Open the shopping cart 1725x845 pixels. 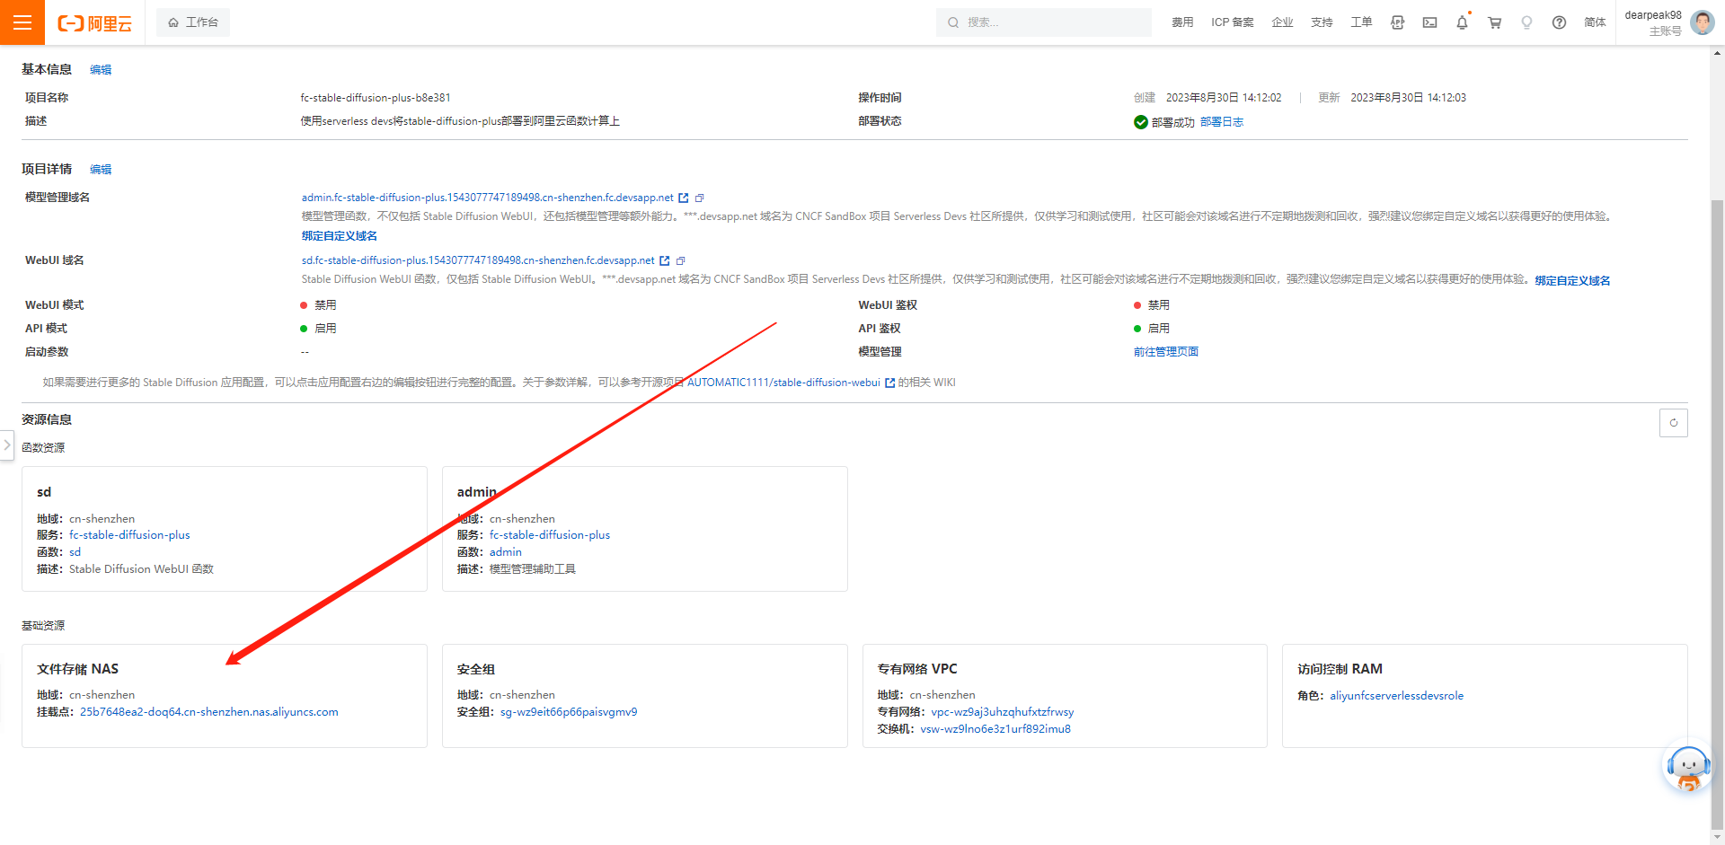point(1494,22)
